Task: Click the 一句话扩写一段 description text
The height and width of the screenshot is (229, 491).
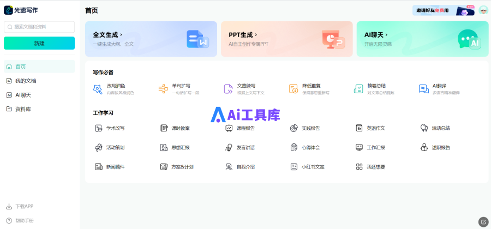Action: (x=185, y=93)
